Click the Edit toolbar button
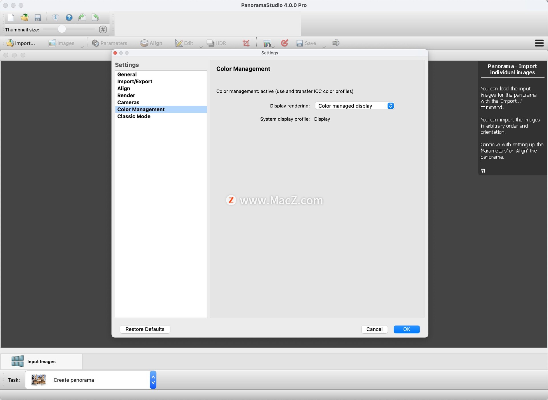This screenshot has height=400, width=548. tap(184, 43)
